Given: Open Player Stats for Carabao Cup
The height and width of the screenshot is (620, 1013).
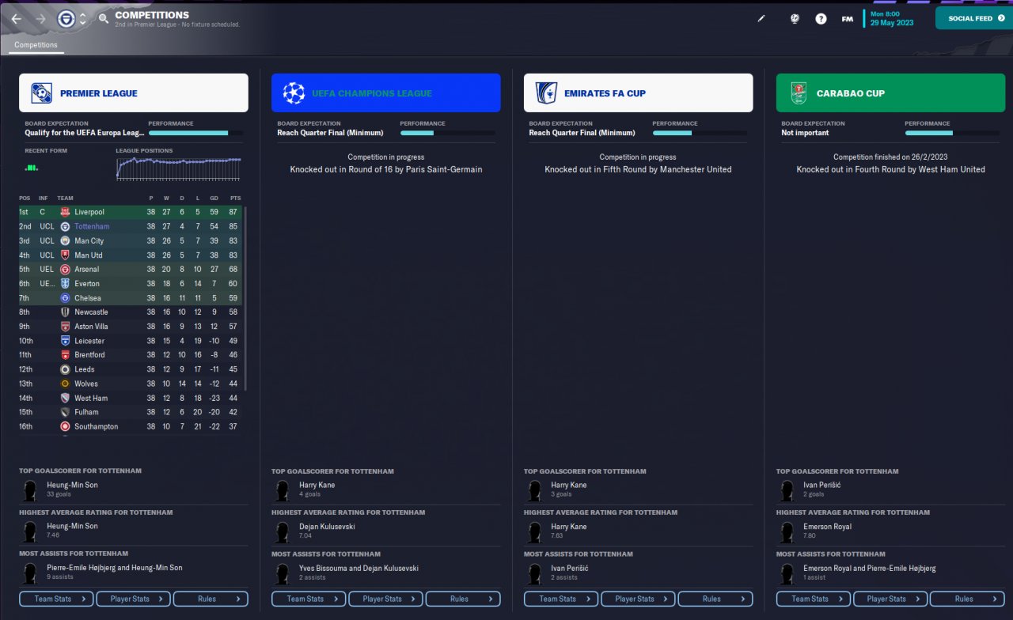Looking at the screenshot, I should point(891,599).
